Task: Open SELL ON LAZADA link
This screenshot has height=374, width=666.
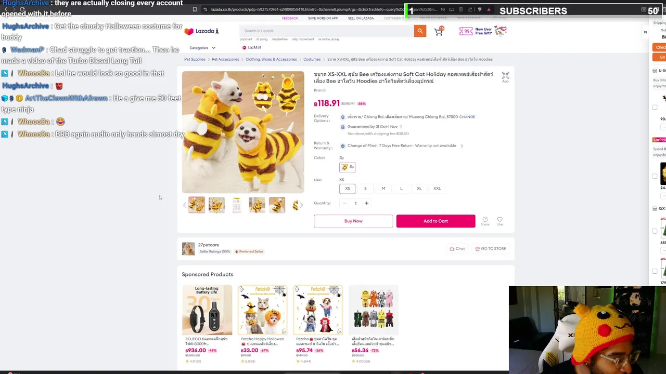Action: pyautogui.click(x=361, y=18)
